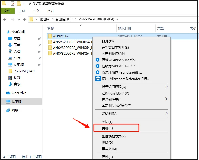Open 快速访问 in the navigation pane
Viewport: 199px width, 160px height.
[16, 32]
